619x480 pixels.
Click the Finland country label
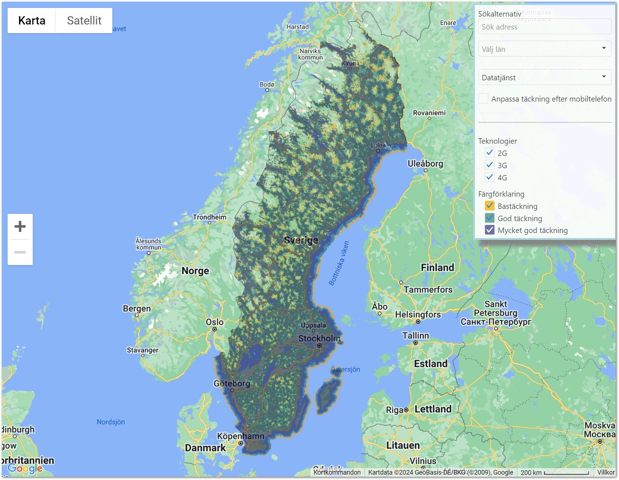438,268
